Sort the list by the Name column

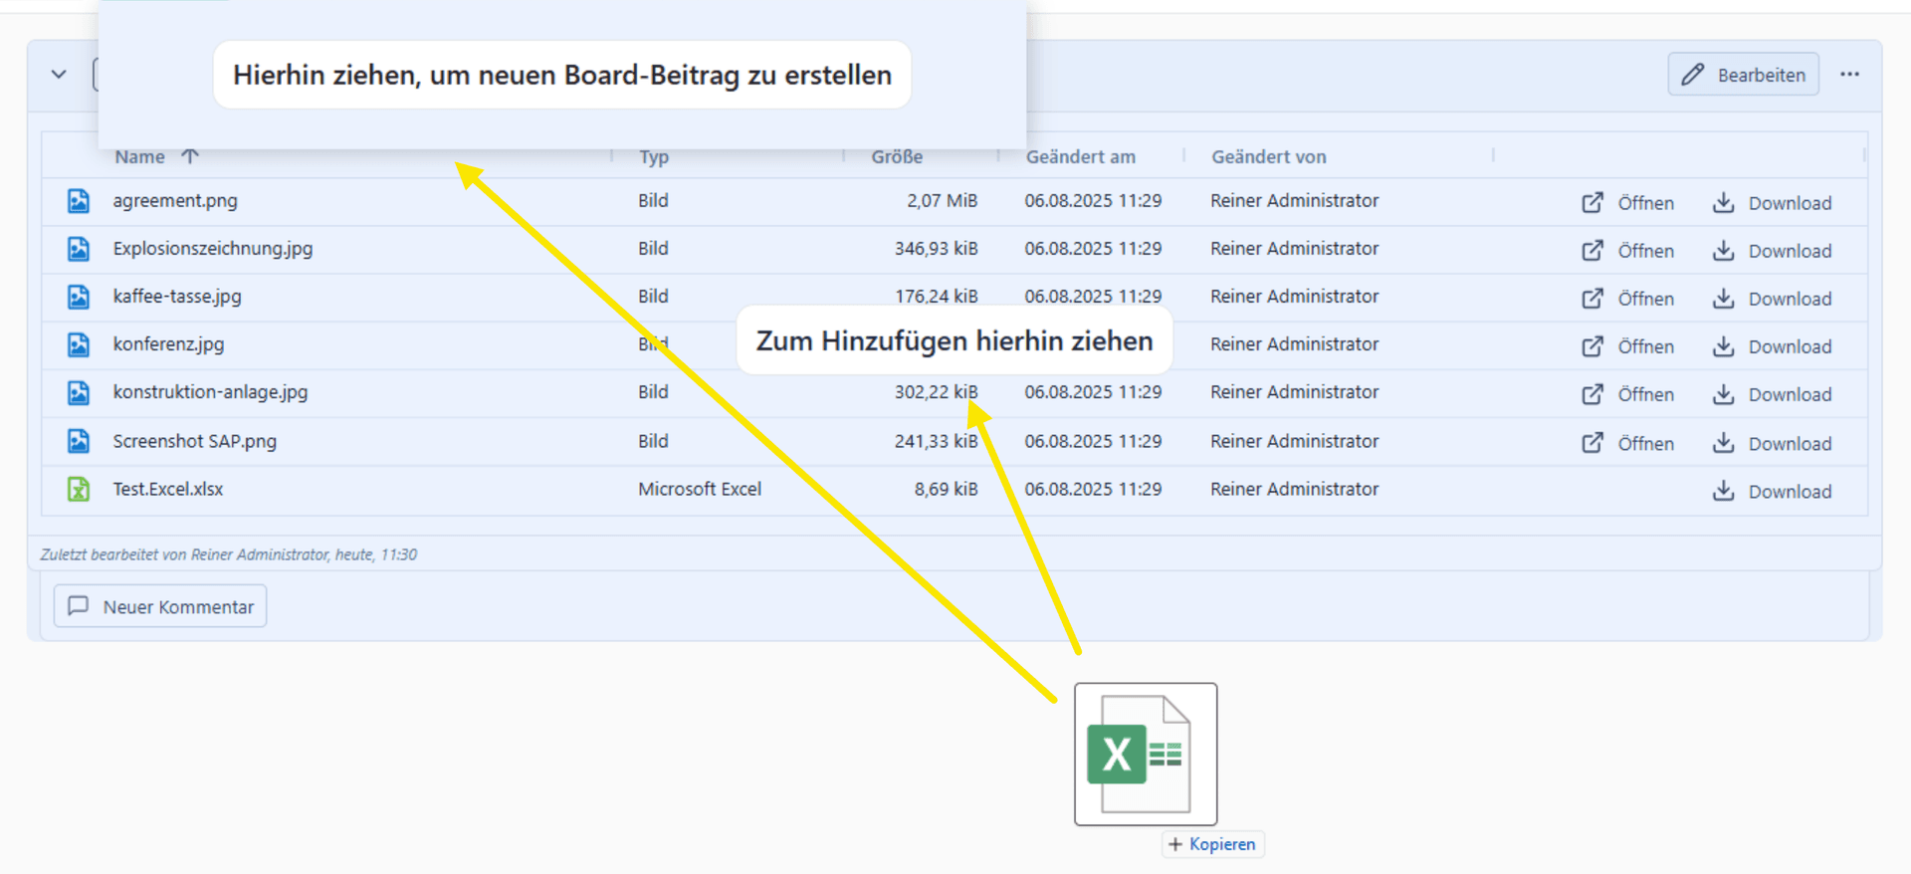tap(140, 157)
